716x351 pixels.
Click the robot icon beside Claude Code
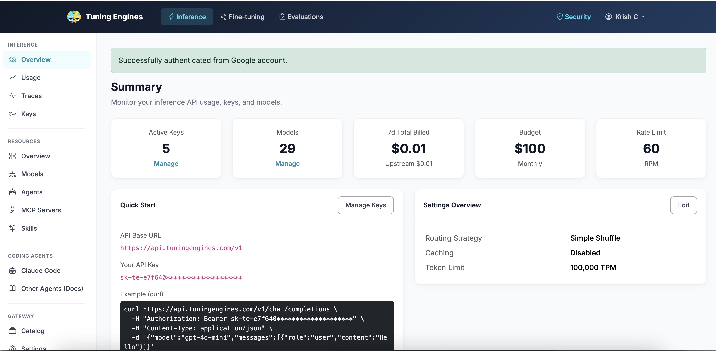(x=12, y=270)
